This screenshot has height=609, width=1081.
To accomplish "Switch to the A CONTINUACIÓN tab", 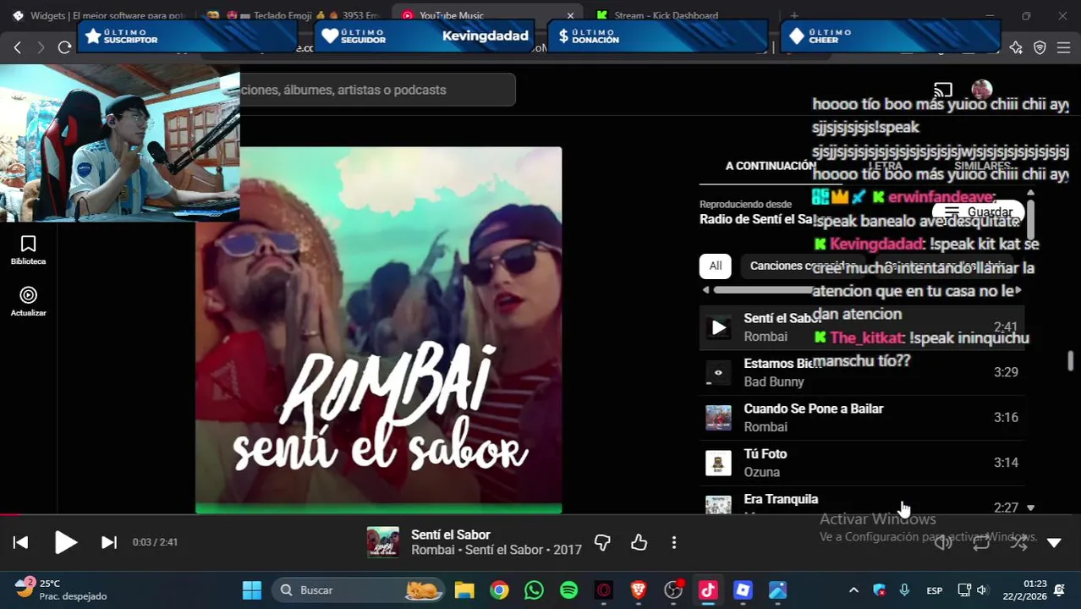I will [770, 166].
